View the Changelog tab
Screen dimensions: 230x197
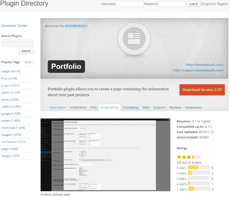point(131,107)
